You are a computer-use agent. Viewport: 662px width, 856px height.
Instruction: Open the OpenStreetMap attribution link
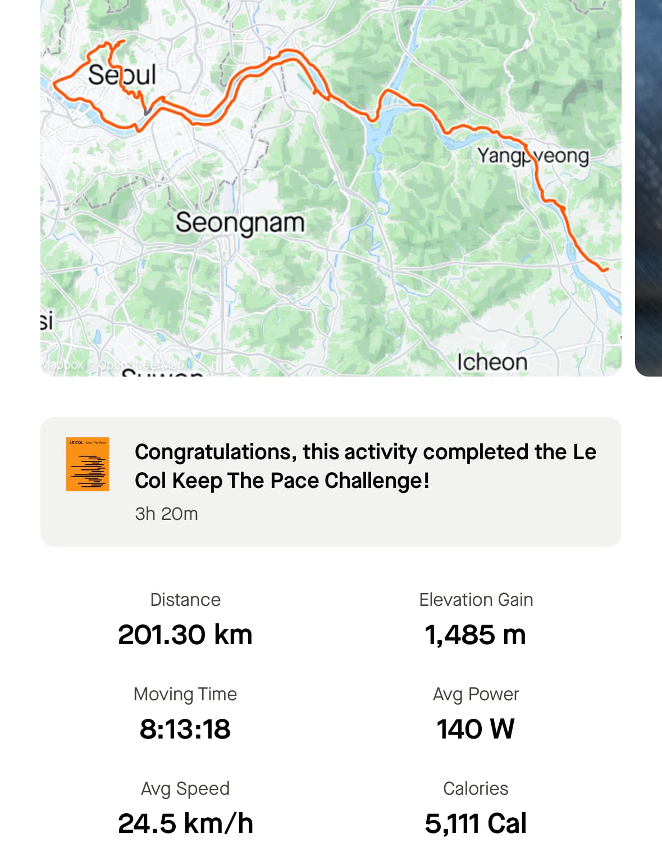[x=140, y=364]
